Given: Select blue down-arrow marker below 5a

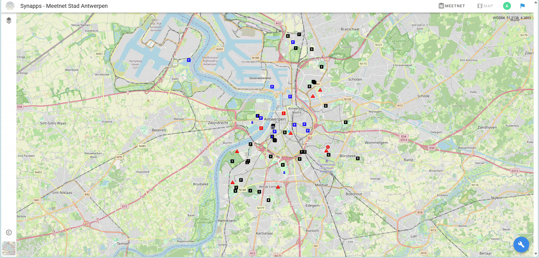Looking at the screenshot, I should coord(284,173).
